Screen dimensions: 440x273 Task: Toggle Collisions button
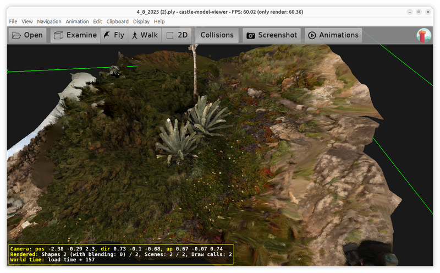217,35
